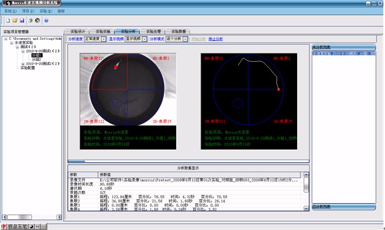Viewport: 385px width, 230px height.
Task: Click the blue Help question mark icon
Action: [46, 21]
